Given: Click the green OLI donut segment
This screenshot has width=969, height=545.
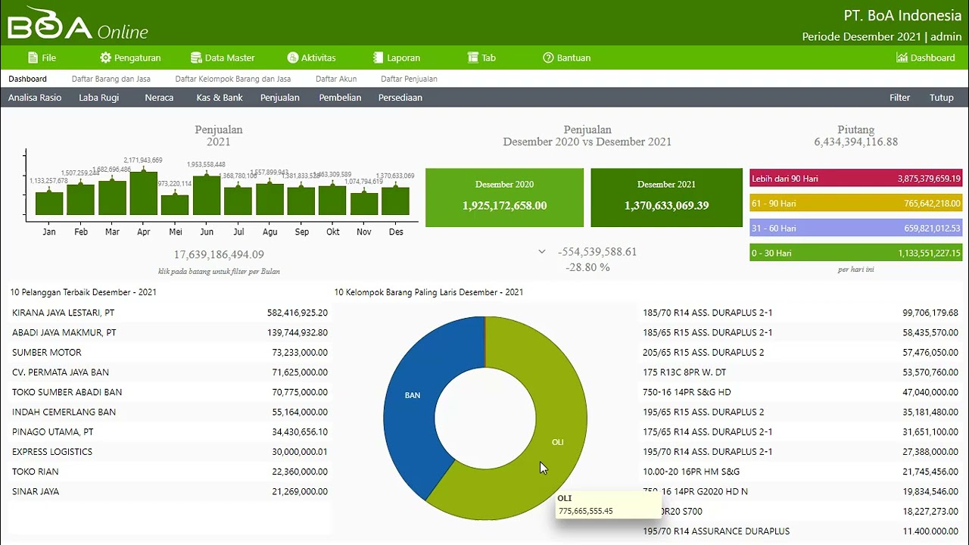Looking at the screenshot, I should (x=558, y=441).
